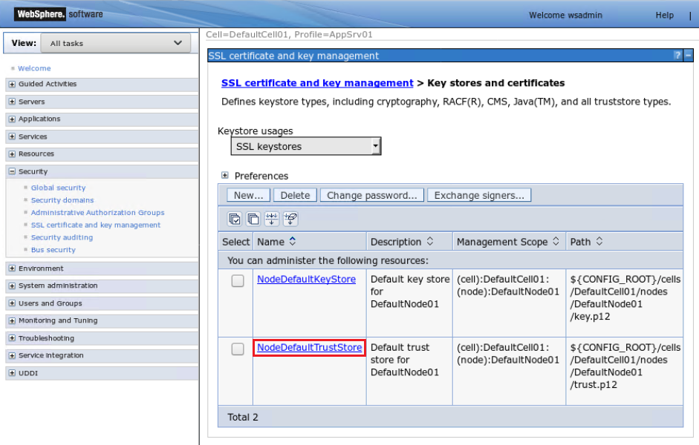This screenshot has width=699, height=445.
Task: Expand the Preferences section
Action: 225,175
